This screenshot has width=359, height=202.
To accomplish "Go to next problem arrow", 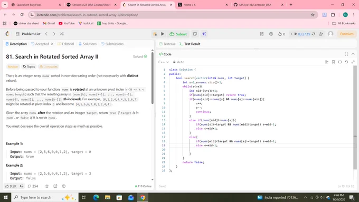I will pyautogui.click(x=54, y=34).
